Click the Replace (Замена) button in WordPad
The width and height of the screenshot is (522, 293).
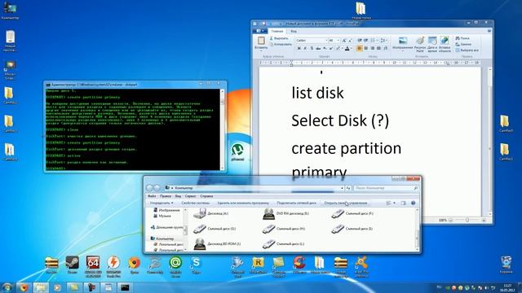pos(463,44)
